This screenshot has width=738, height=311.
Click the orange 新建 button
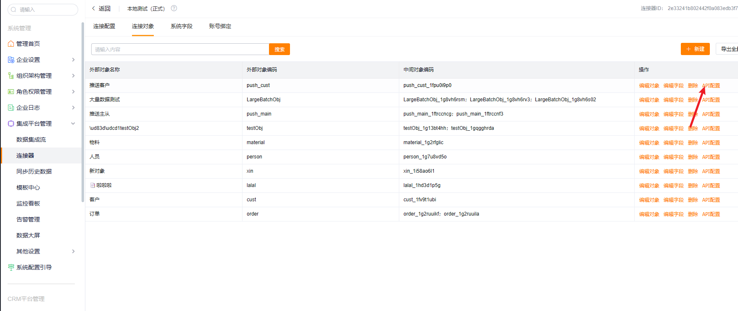(x=695, y=49)
